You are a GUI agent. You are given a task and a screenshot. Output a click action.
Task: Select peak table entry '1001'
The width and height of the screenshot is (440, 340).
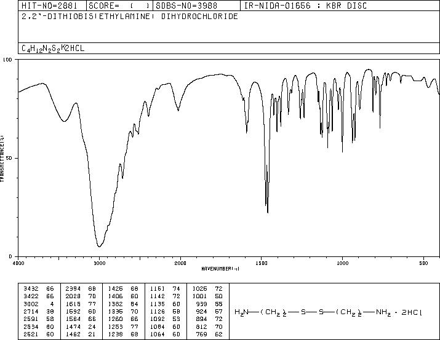(x=200, y=296)
